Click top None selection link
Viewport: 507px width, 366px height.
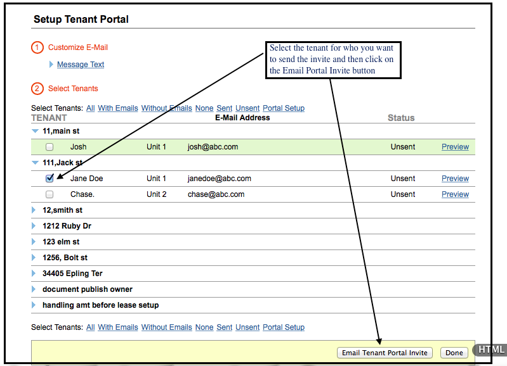204,108
